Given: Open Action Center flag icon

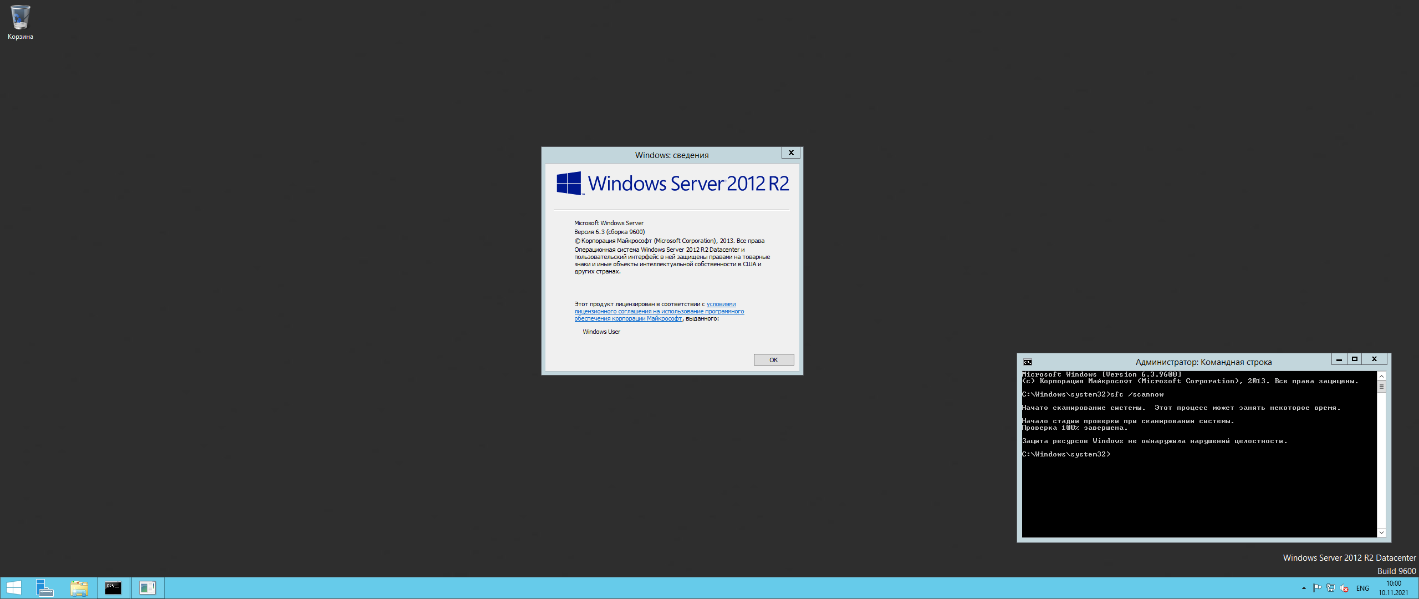Looking at the screenshot, I should (1317, 588).
